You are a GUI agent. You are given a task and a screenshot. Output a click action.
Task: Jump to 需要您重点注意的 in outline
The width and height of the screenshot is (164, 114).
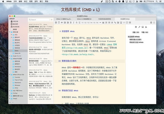click(x=135, y=40)
